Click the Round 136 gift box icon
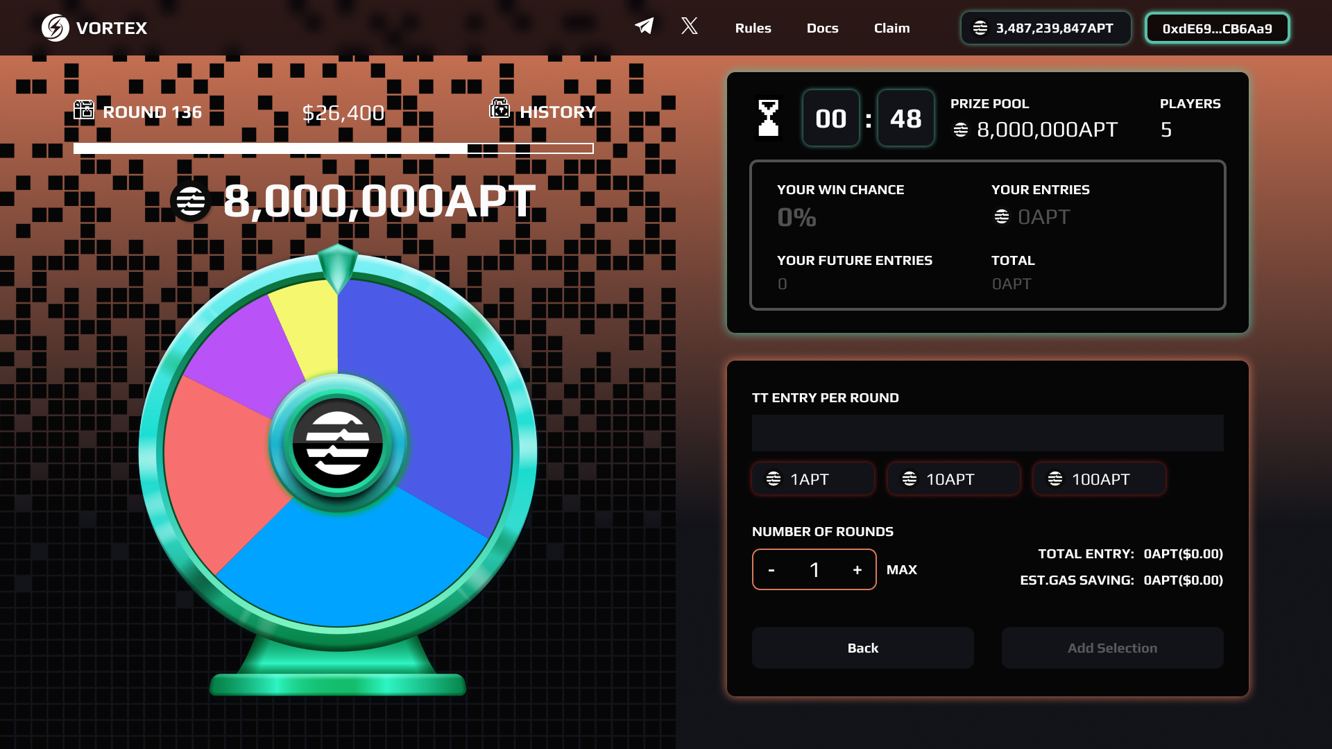Image resolution: width=1332 pixels, height=749 pixels. 84,110
